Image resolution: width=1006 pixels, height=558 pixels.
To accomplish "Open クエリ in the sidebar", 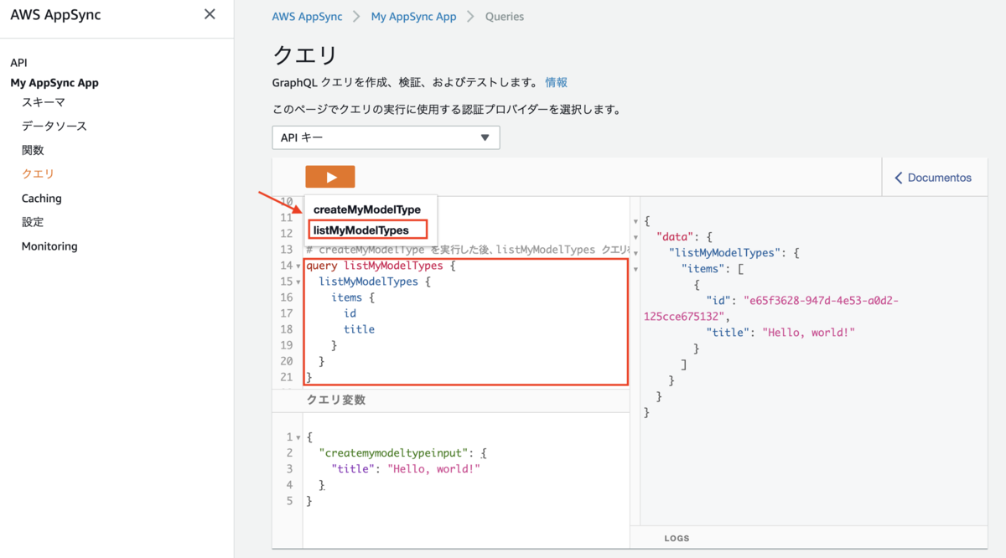I will click(x=38, y=174).
